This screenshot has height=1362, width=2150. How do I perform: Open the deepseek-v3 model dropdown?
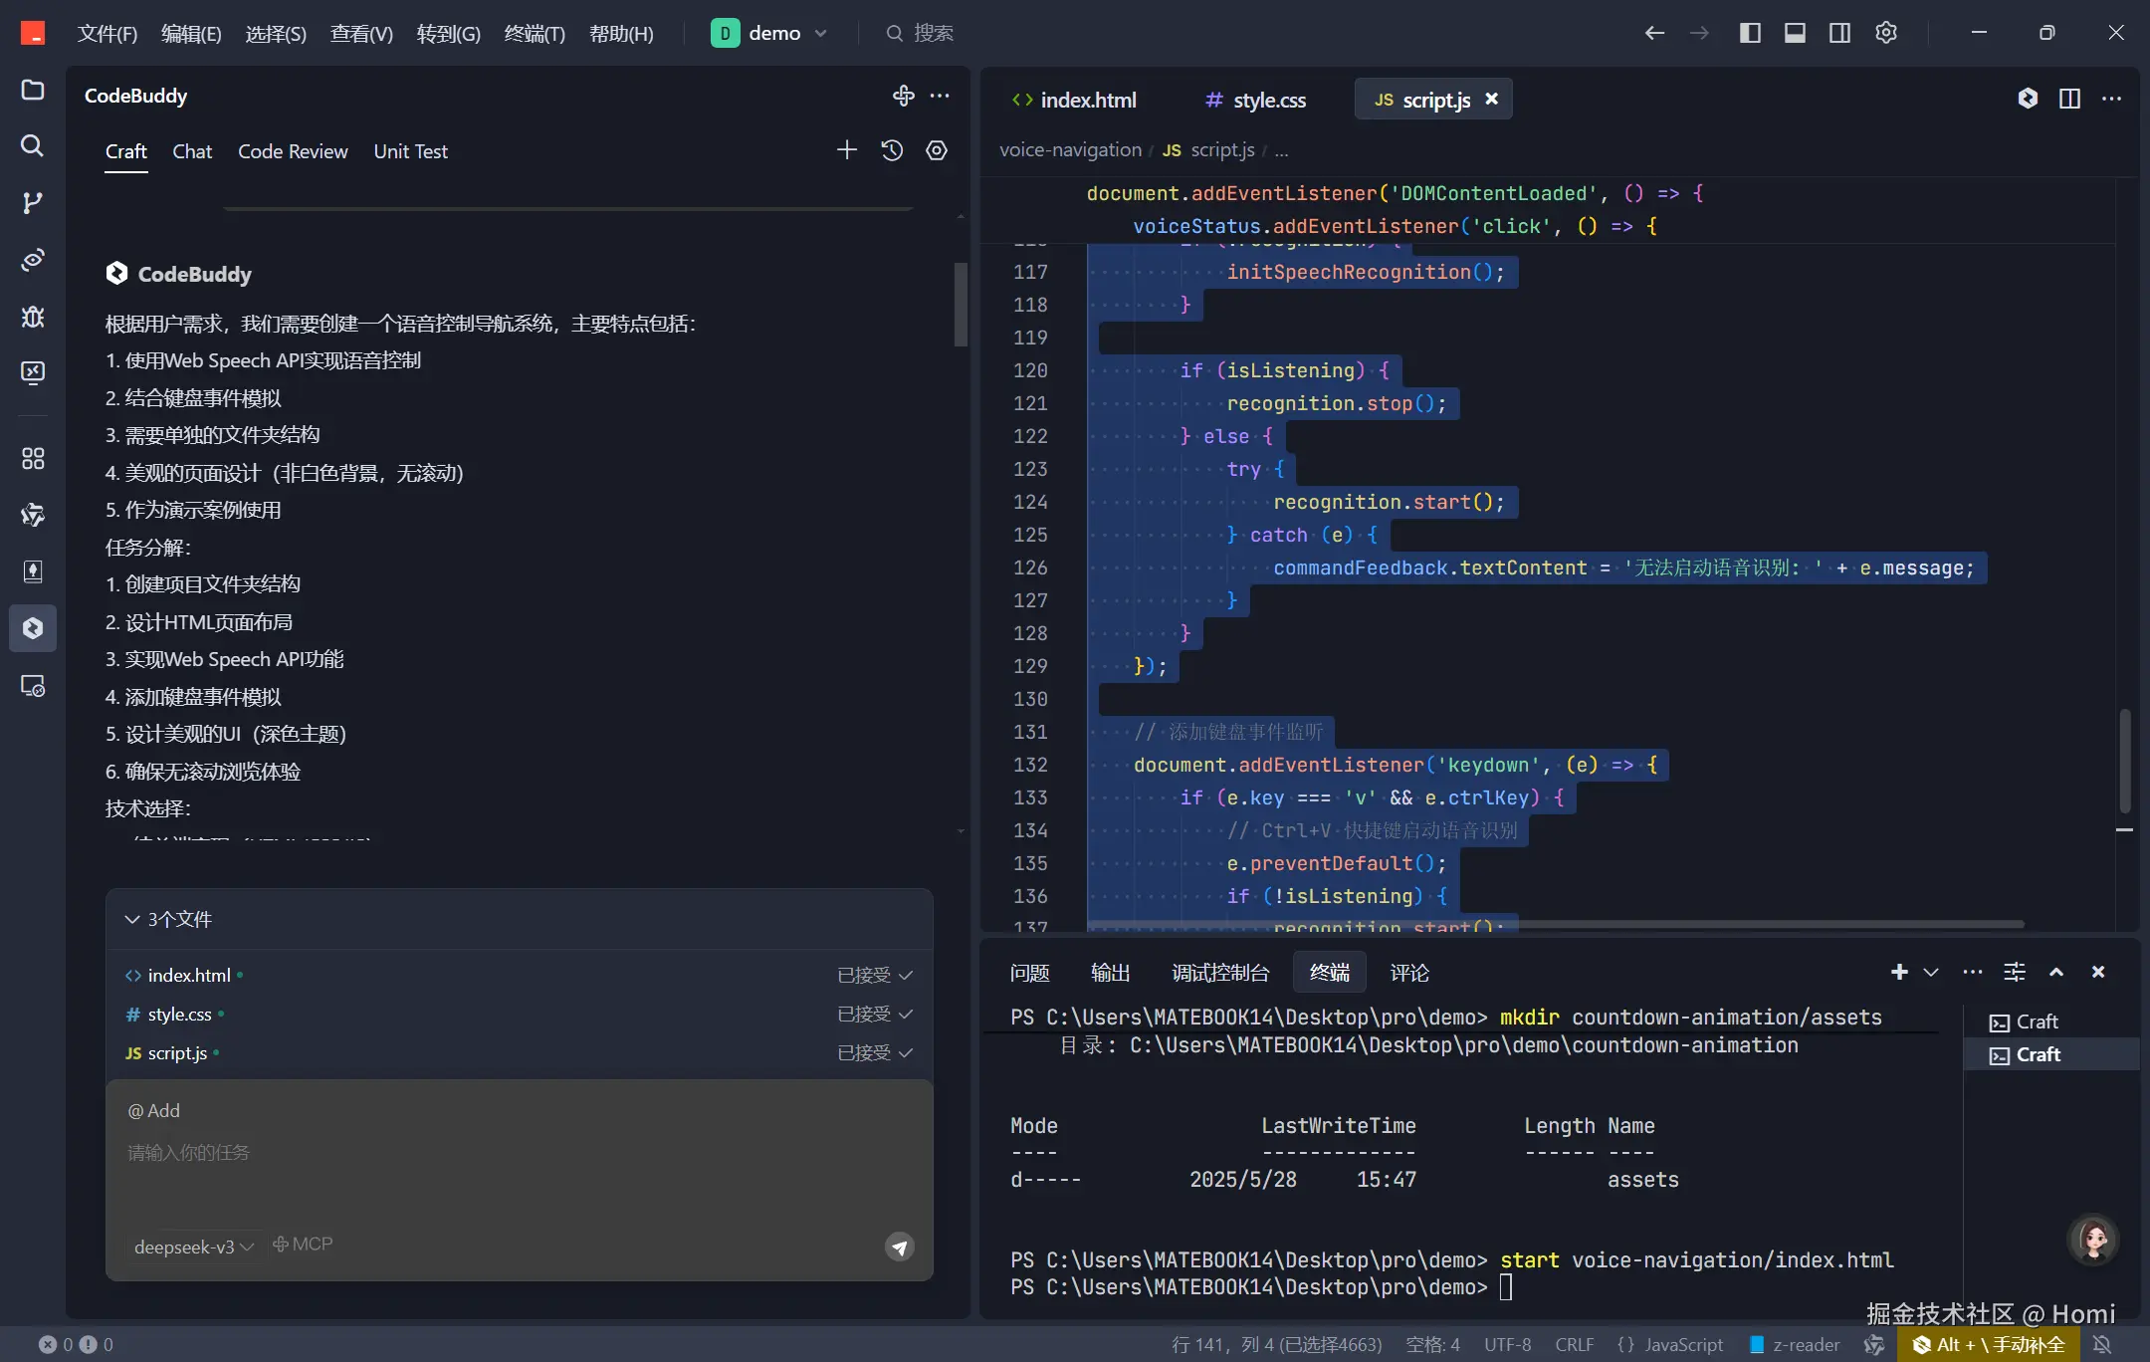click(x=194, y=1247)
